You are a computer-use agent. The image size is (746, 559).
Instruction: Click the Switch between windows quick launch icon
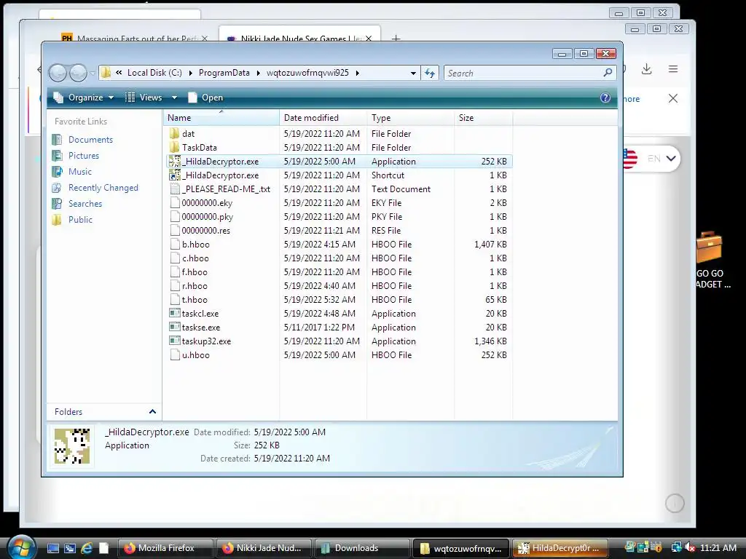pyautogui.click(x=69, y=548)
